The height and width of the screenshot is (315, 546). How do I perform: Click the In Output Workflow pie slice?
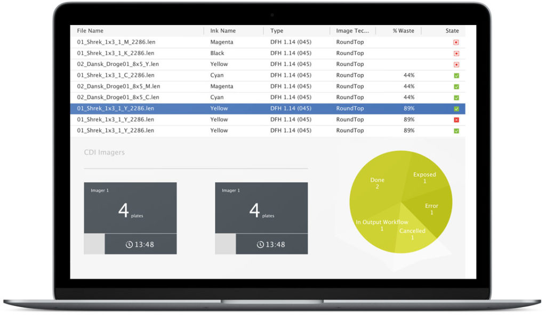[x=382, y=225]
